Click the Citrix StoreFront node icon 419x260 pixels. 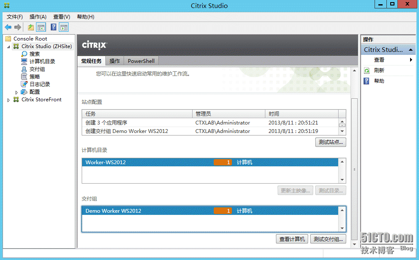pos(16,100)
